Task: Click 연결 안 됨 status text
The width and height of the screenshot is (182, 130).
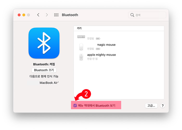Action: [92, 59]
